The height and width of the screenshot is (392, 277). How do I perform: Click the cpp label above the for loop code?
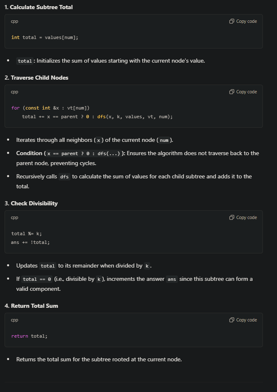[x=15, y=92]
